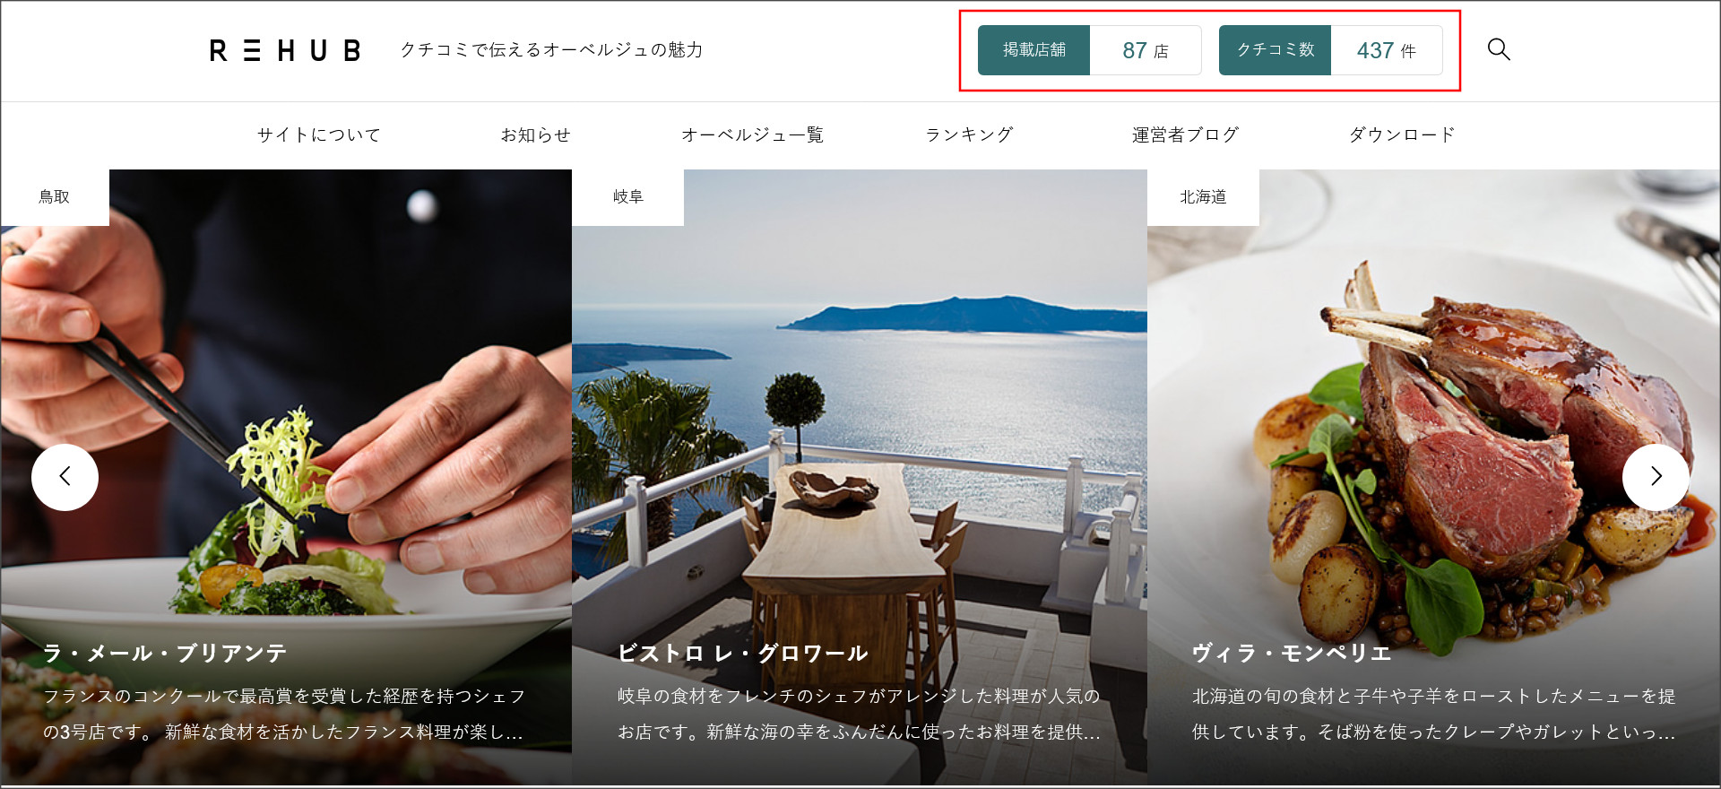This screenshot has width=1721, height=789.
Task: Open サイトについて menu item
Action: coord(319,134)
